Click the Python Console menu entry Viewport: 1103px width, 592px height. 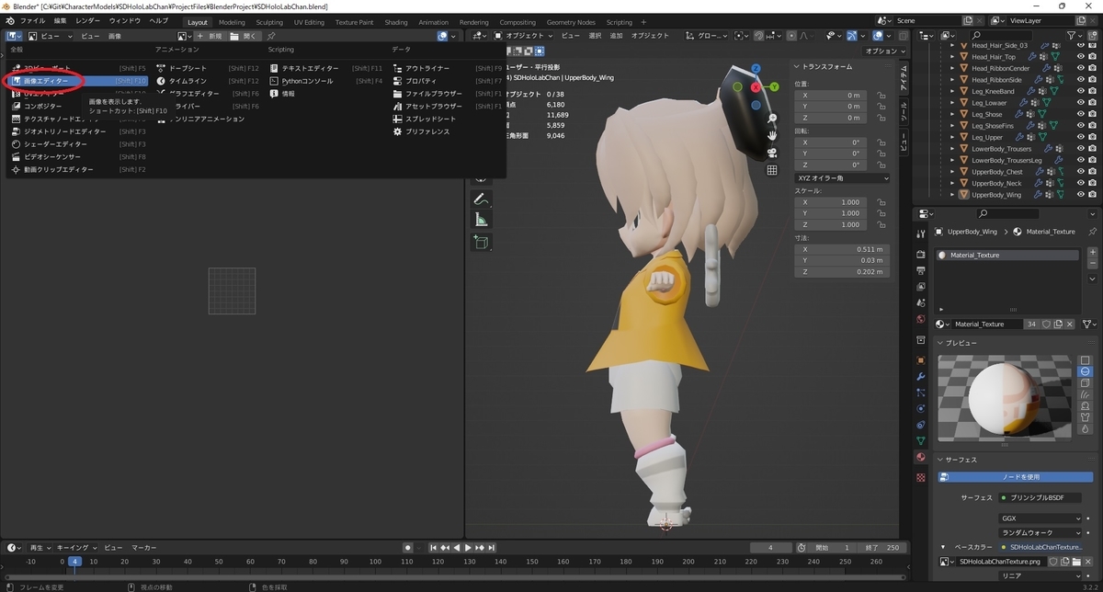(x=308, y=81)
